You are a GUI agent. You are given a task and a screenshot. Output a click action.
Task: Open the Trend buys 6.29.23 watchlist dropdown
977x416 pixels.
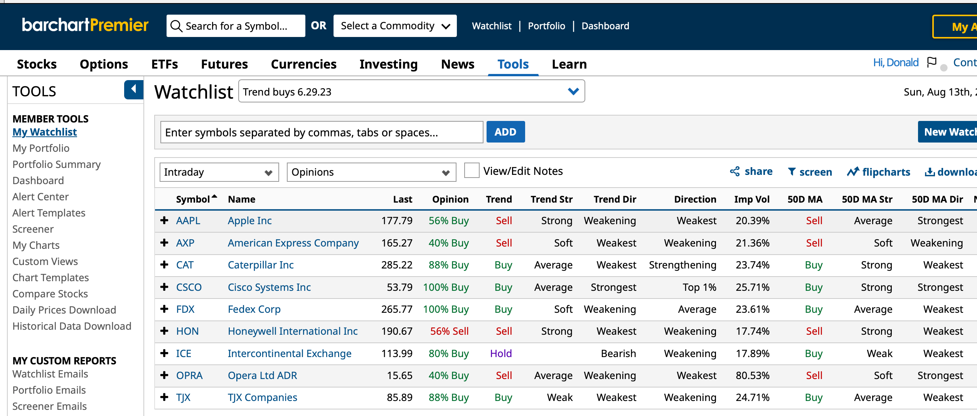411,91
